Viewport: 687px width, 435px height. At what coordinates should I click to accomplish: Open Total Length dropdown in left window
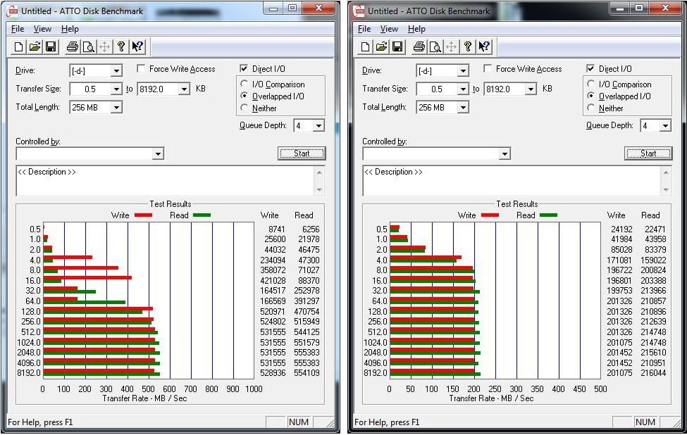click(116, 108)
